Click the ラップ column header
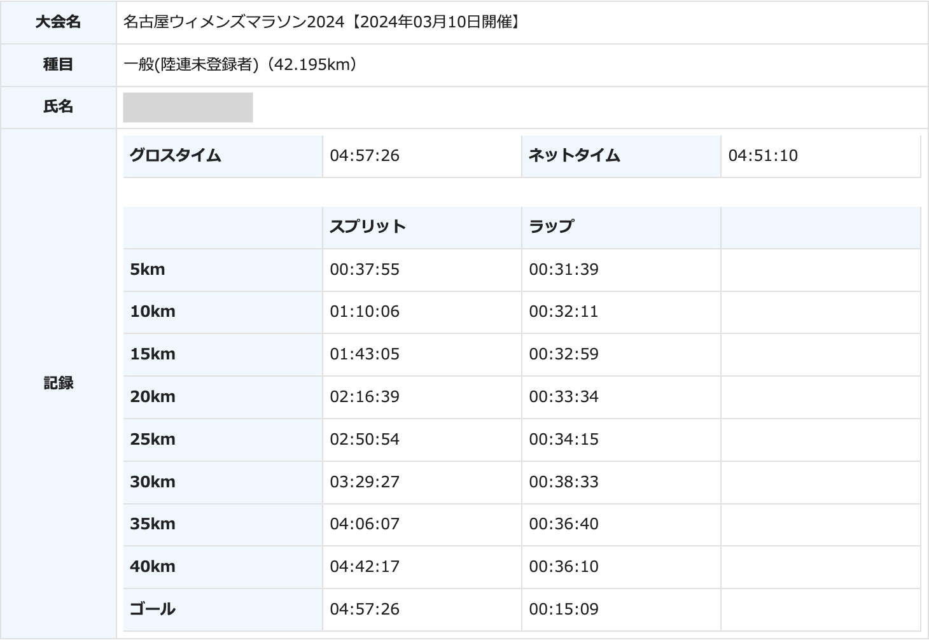Image resolution: width=929 pixels, height=640 pixels. point(551,227)
